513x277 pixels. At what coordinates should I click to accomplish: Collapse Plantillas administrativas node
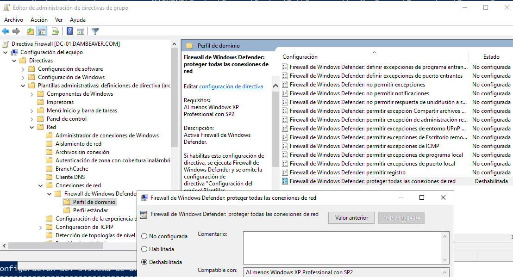coord(23,86)
